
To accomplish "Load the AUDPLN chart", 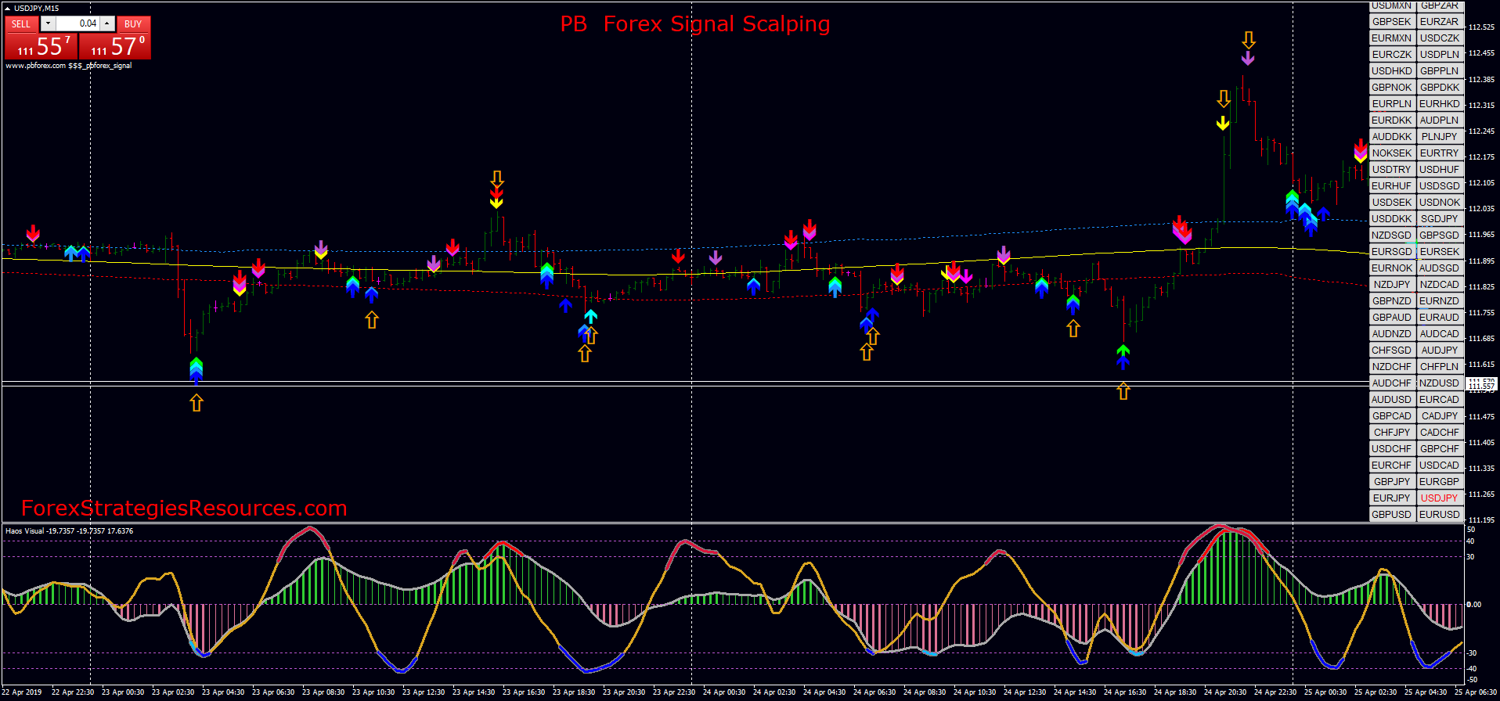I will (x=1440, y=120).
